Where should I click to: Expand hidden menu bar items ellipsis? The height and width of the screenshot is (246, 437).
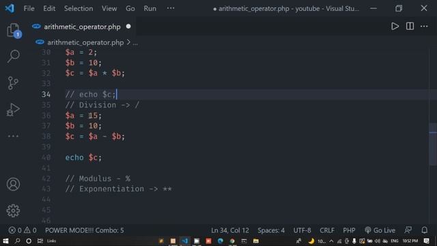tap(171, 8)
